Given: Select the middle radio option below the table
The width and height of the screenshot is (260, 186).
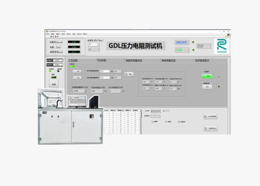Looking at the screenshot, I should [x=166, y=122].
